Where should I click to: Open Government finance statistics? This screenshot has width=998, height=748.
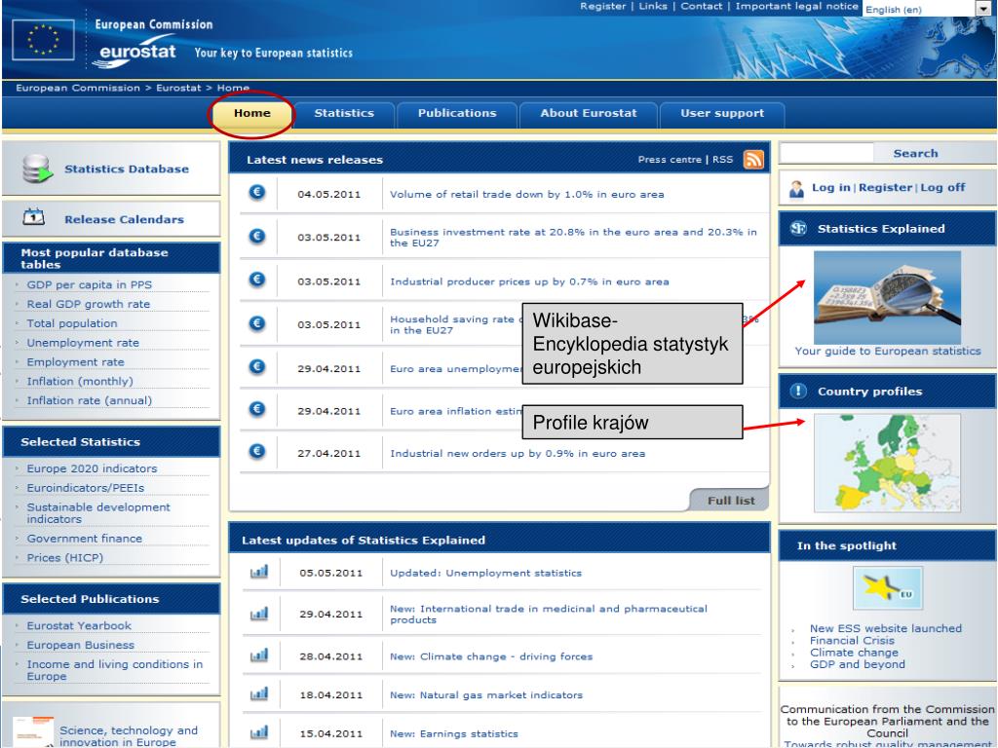click(x=84, y=539)
